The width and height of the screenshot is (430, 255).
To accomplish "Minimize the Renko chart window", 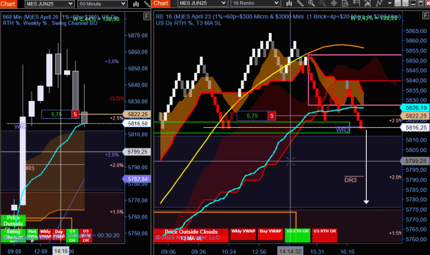I will 413,3.
